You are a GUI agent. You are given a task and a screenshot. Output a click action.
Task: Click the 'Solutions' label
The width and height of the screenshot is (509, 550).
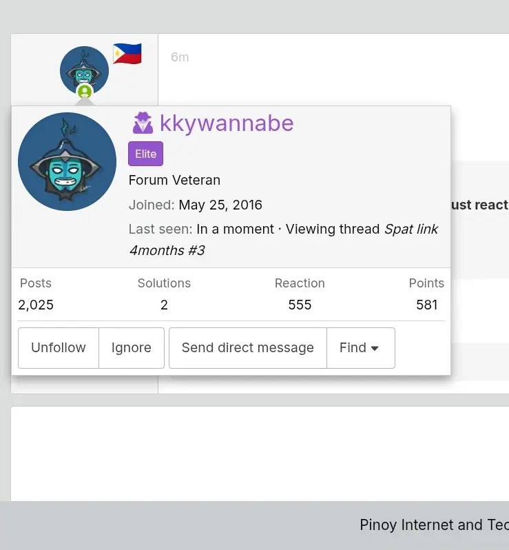(164, 283)
